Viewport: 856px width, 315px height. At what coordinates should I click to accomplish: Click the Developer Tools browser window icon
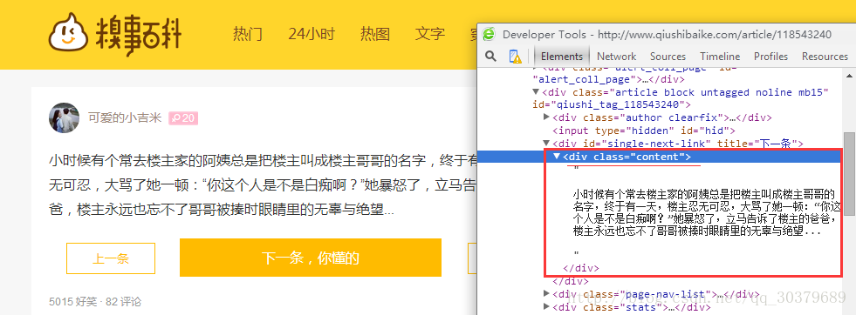pyautogui.click(x=489, y=34)
